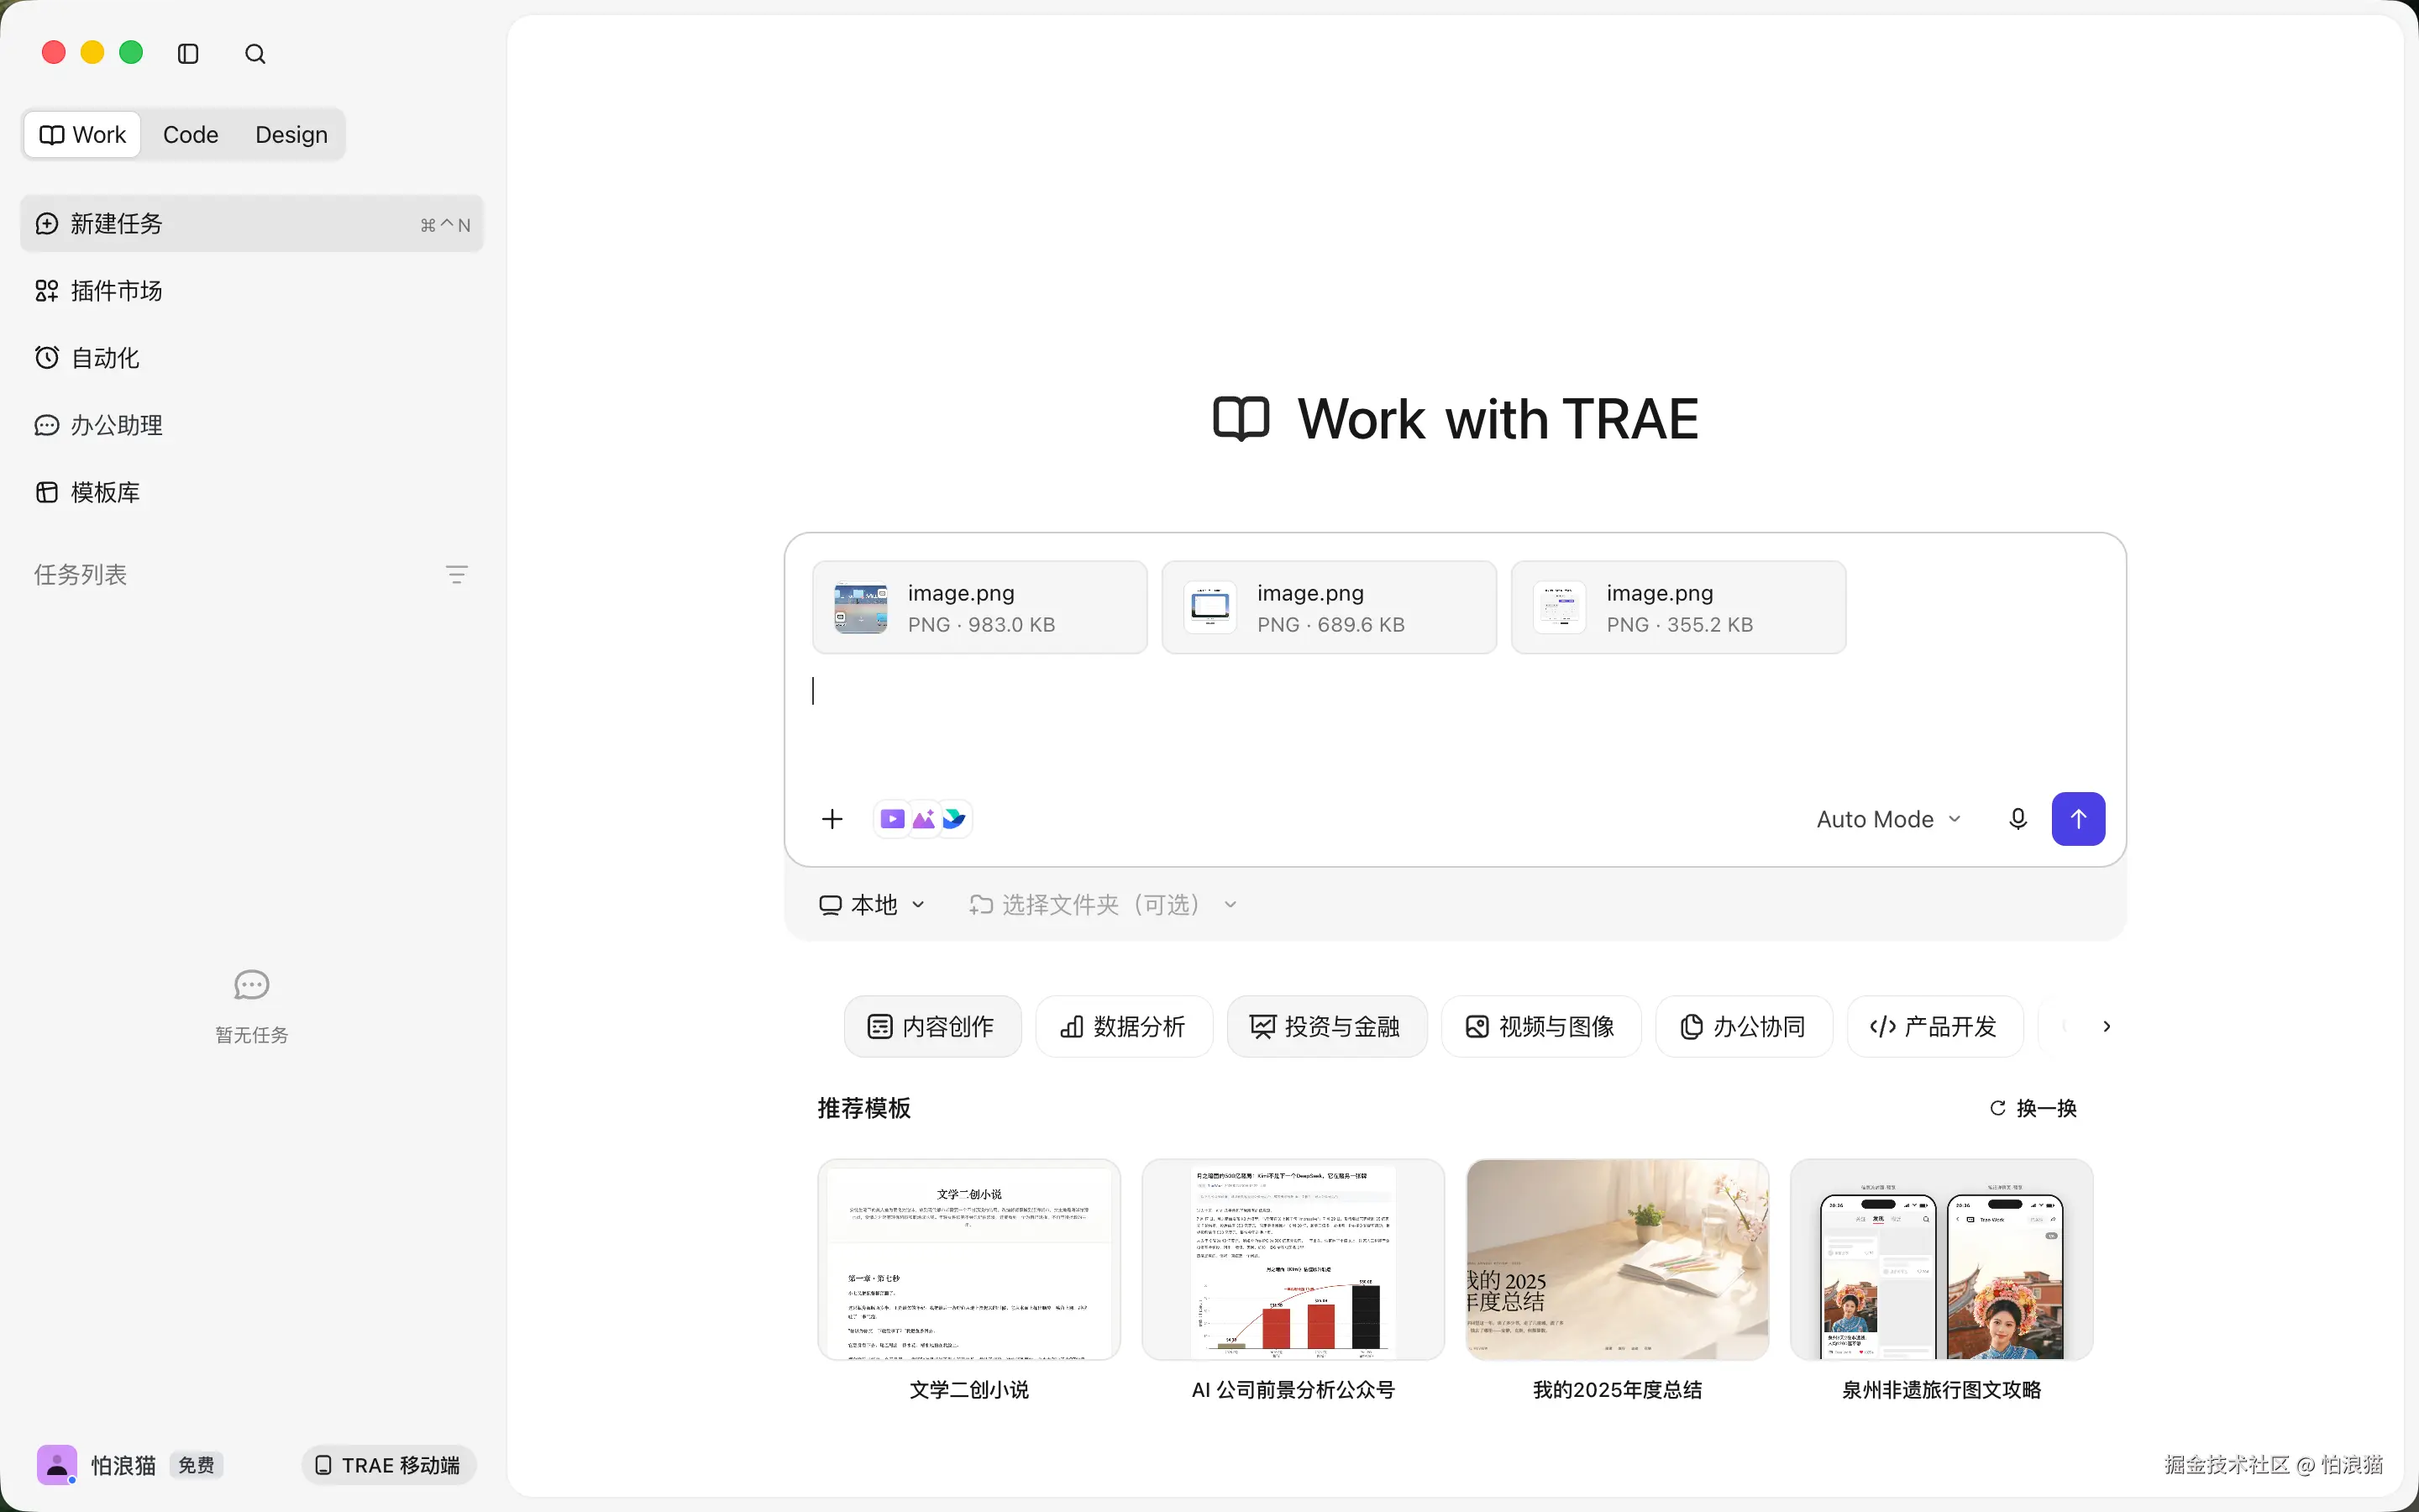Switch to the Work tab
The width and height of the screenshot is (2419, 1512).
(83, 135)
